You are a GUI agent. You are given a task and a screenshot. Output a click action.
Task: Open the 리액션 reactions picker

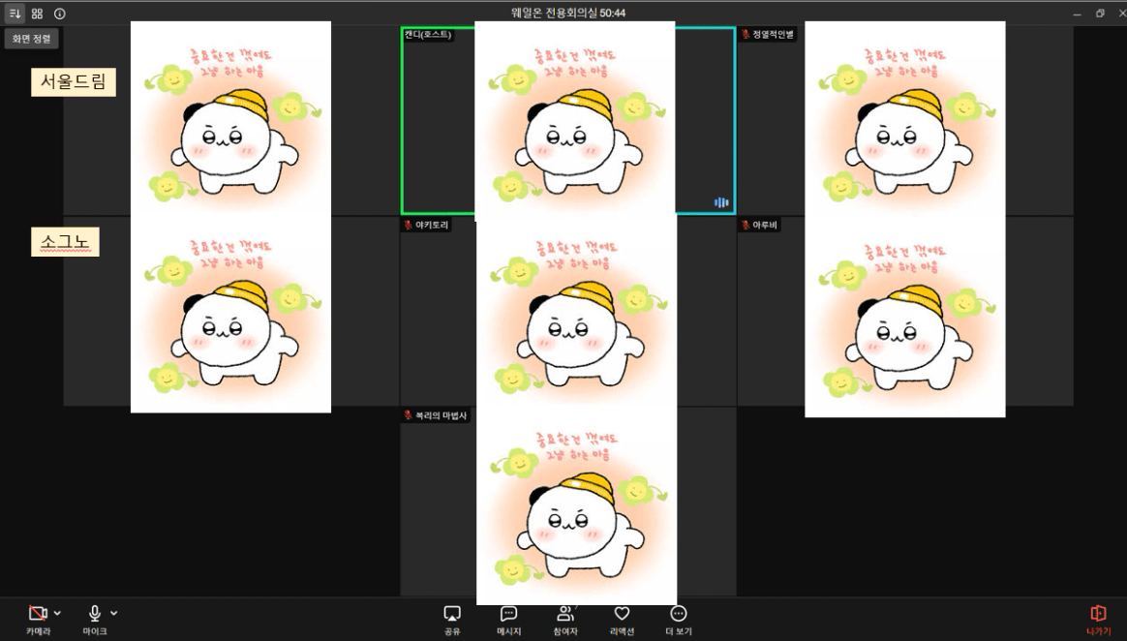(622, 620)
